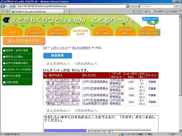
Task: Click the Live Search magnifier button
Action: [x=176, y=6]
